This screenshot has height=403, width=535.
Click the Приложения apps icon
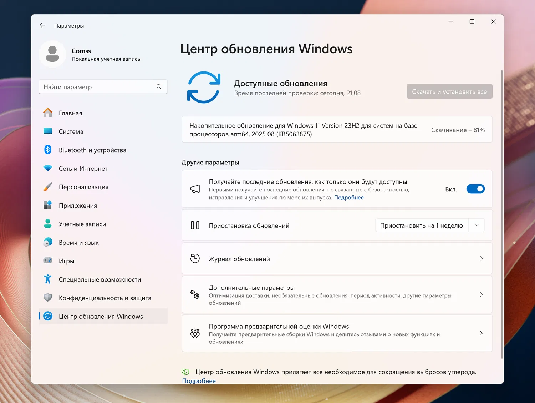48,205
